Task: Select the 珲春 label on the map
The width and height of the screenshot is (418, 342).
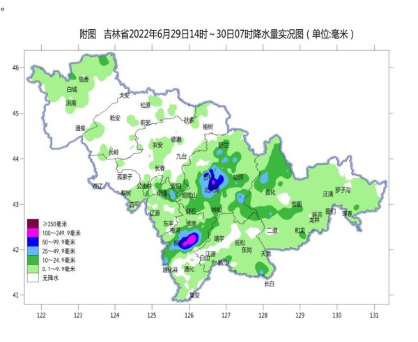Action: 346,214
